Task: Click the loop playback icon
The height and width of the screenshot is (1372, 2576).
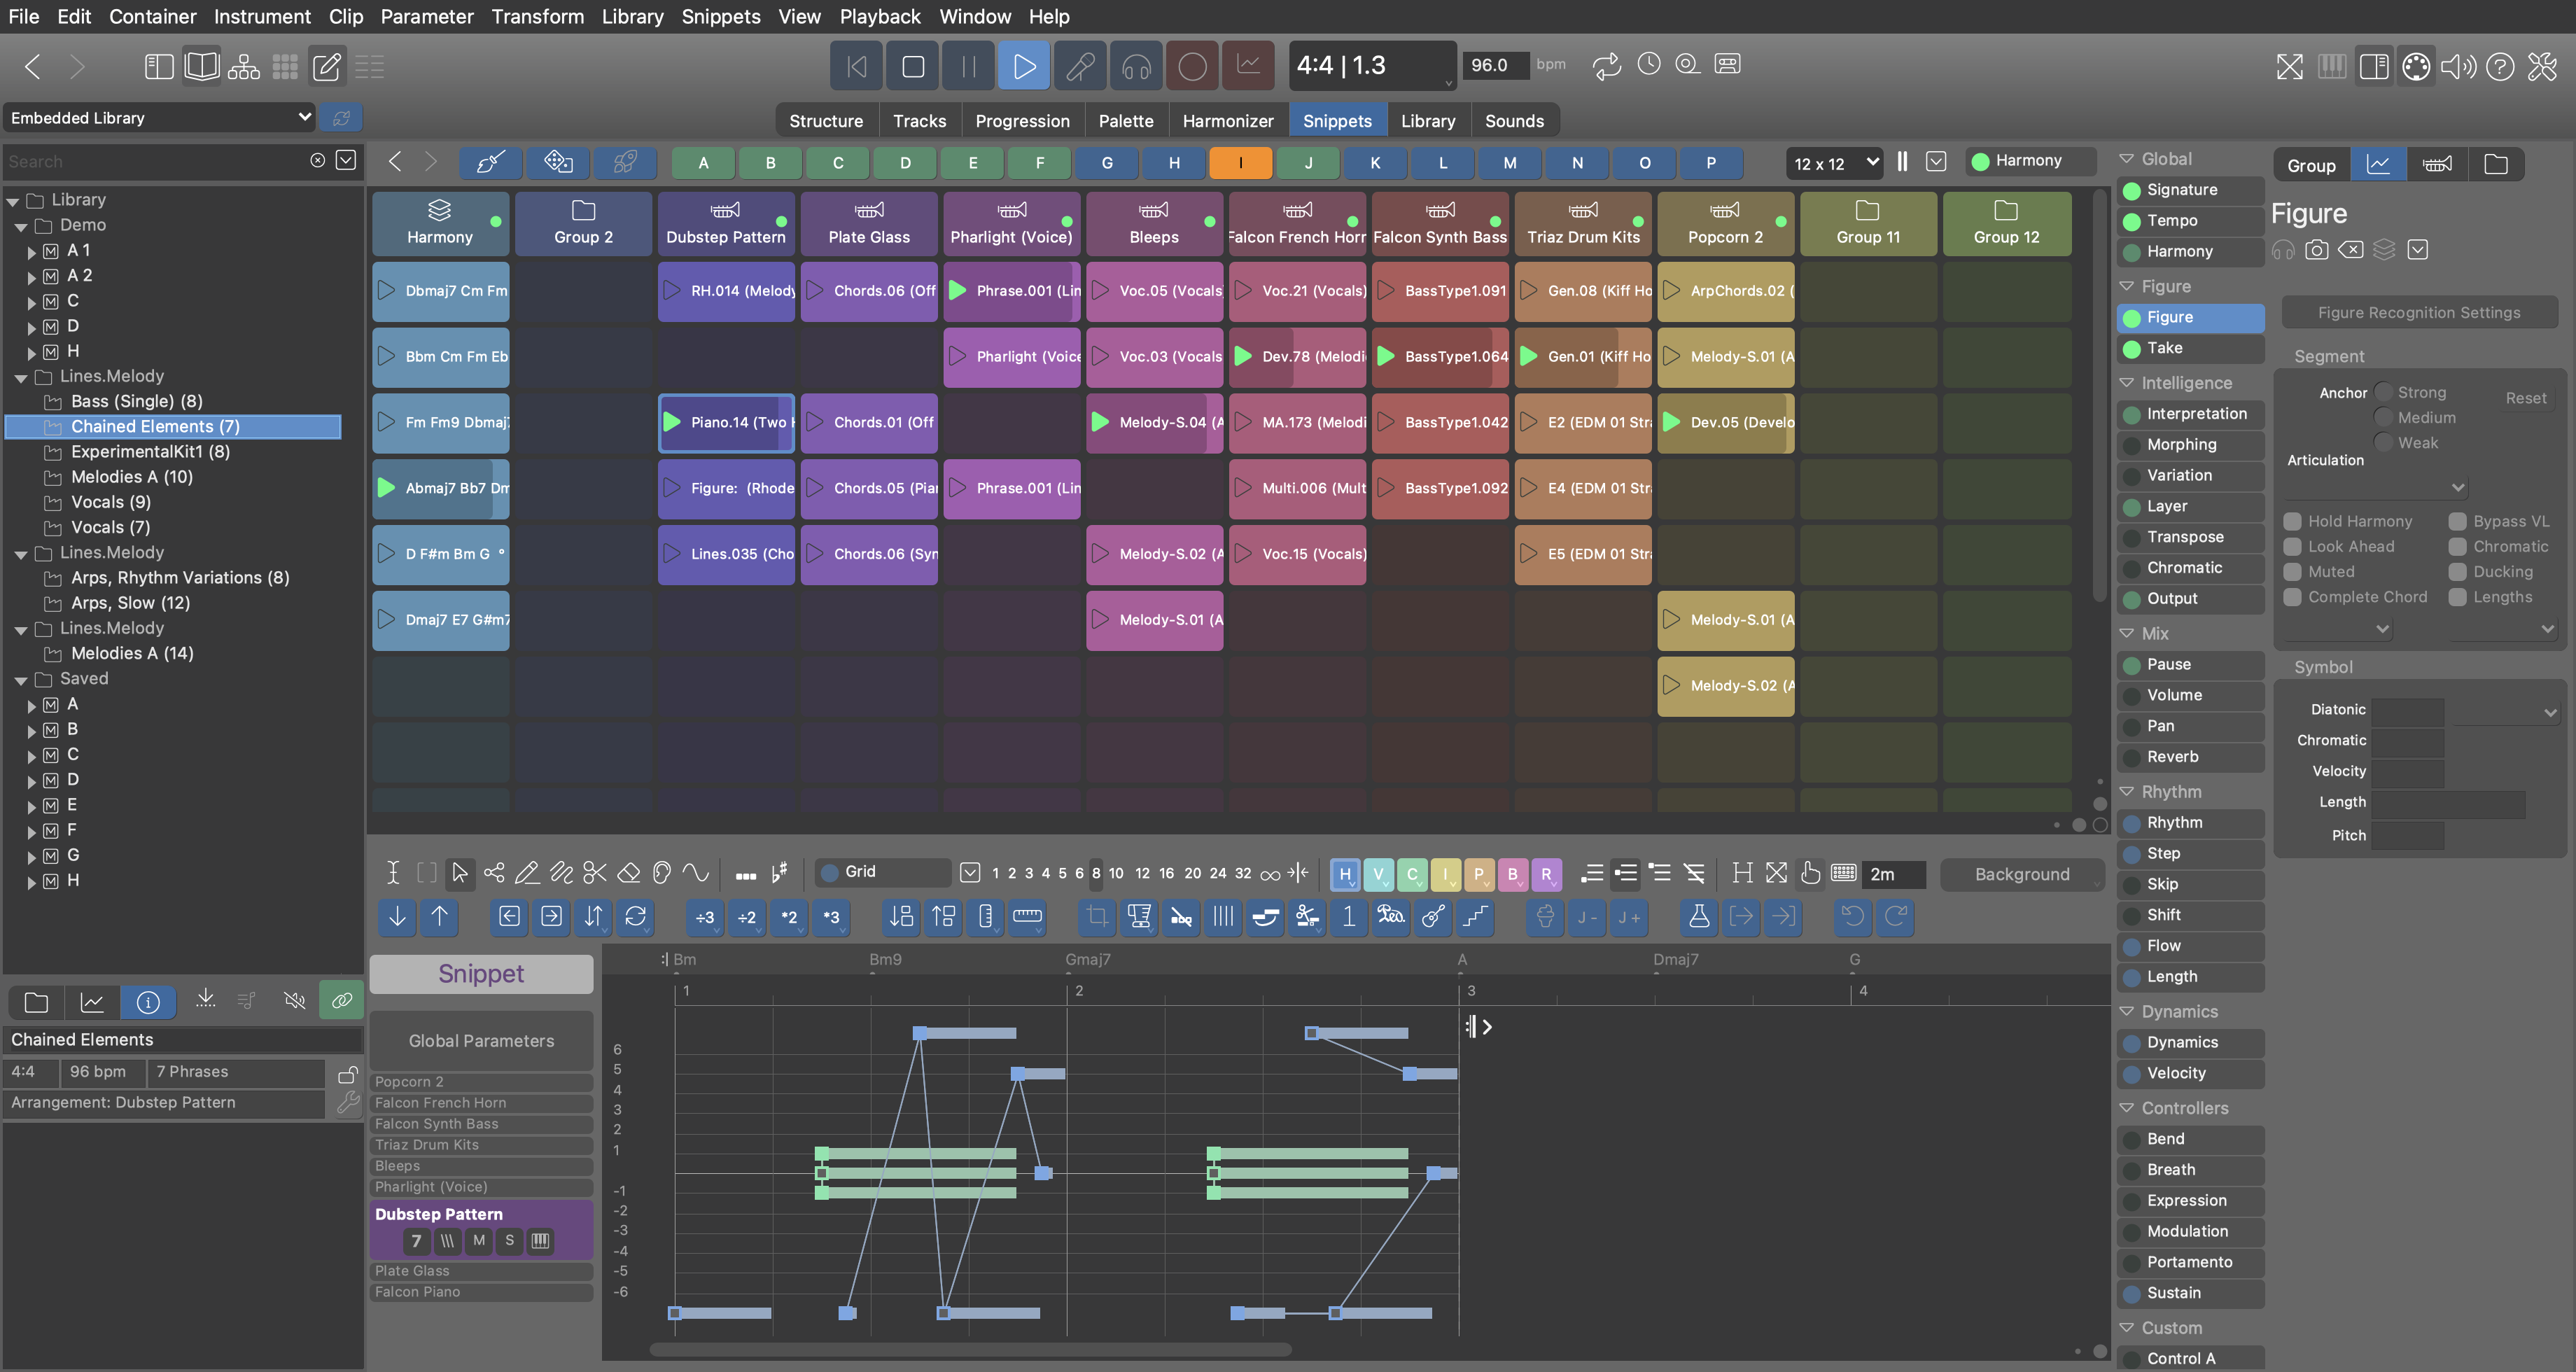Action: coord(1606,66)
